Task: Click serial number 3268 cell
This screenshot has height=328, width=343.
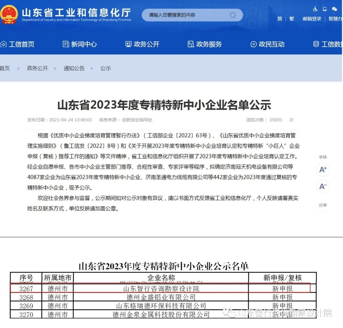Action: point(26,297)
